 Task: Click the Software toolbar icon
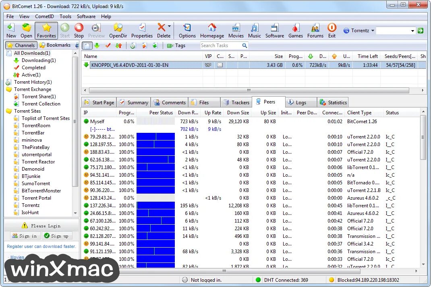[275, 31]
